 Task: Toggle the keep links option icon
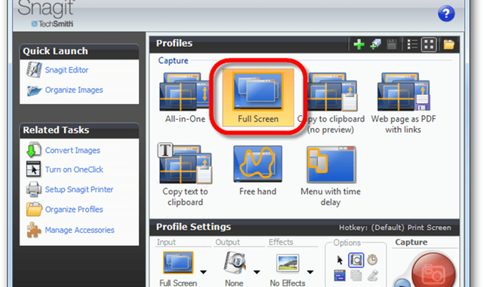tap(340, 275)
